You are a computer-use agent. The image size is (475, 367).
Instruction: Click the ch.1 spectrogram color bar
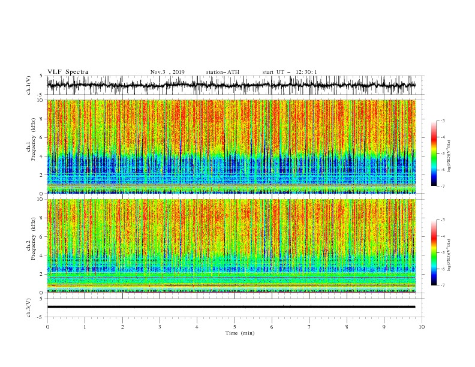pos(434,154)
